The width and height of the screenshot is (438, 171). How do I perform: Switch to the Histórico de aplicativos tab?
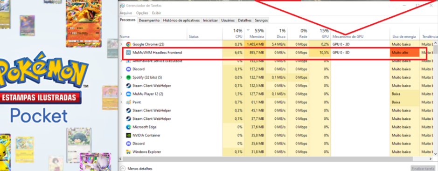(x=181, y=21)
